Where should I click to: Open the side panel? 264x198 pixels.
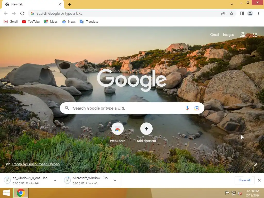point(242,13)
